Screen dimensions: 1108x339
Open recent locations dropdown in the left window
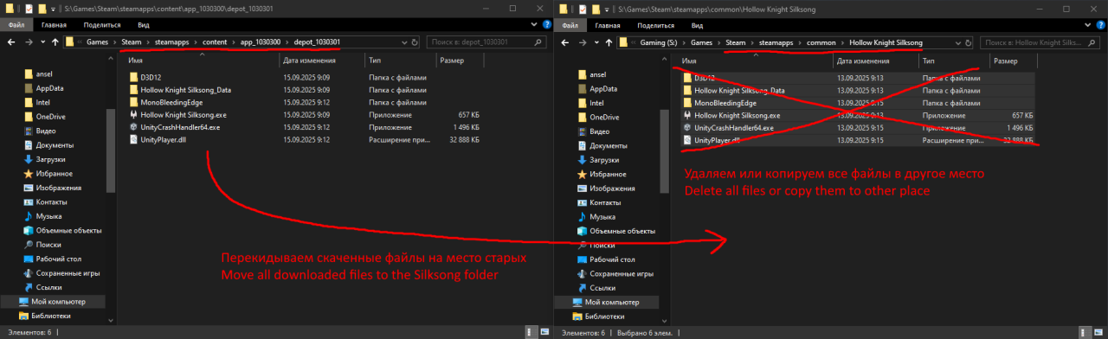tap(42, 42)
